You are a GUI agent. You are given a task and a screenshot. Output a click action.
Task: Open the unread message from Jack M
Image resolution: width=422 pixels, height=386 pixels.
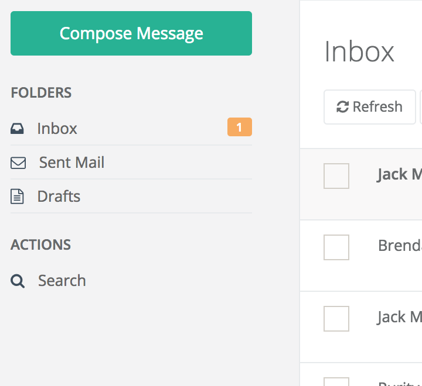[399, 174]
